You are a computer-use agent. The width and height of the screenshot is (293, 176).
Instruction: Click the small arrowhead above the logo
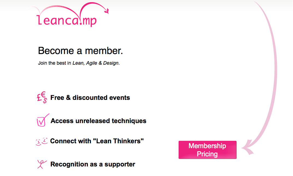(x=107, y=11)
